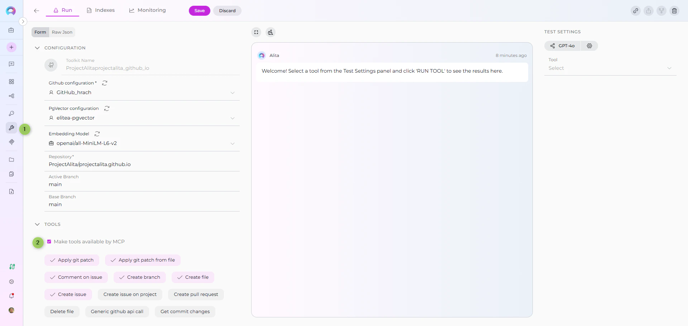The width and height of the screenshot is (688, 326).
Task: Open the PgVector configuration dropdown
Action: (232, 118)
